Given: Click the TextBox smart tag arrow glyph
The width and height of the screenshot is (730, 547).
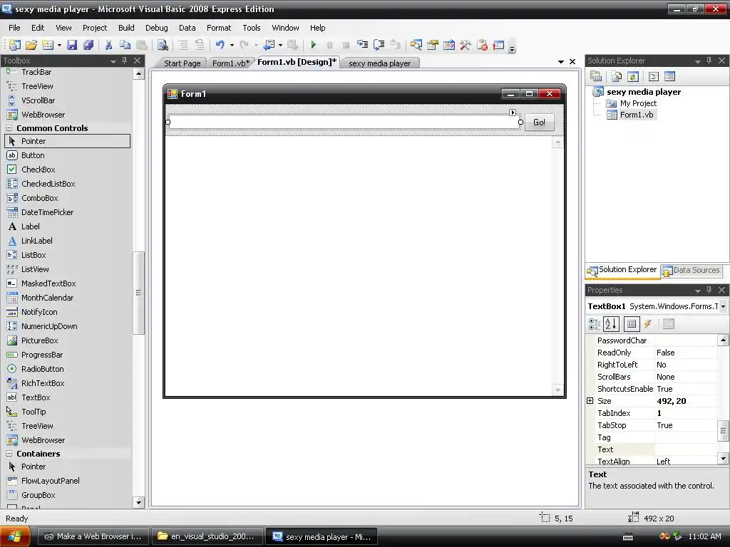Looking at the screenshot, I should point(513,113).
